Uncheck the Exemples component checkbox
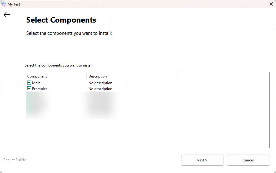This screenshot has width=276, height=173. 29,88
